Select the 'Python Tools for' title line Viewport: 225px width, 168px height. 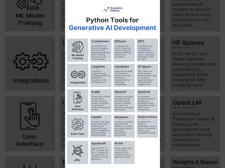112,20
